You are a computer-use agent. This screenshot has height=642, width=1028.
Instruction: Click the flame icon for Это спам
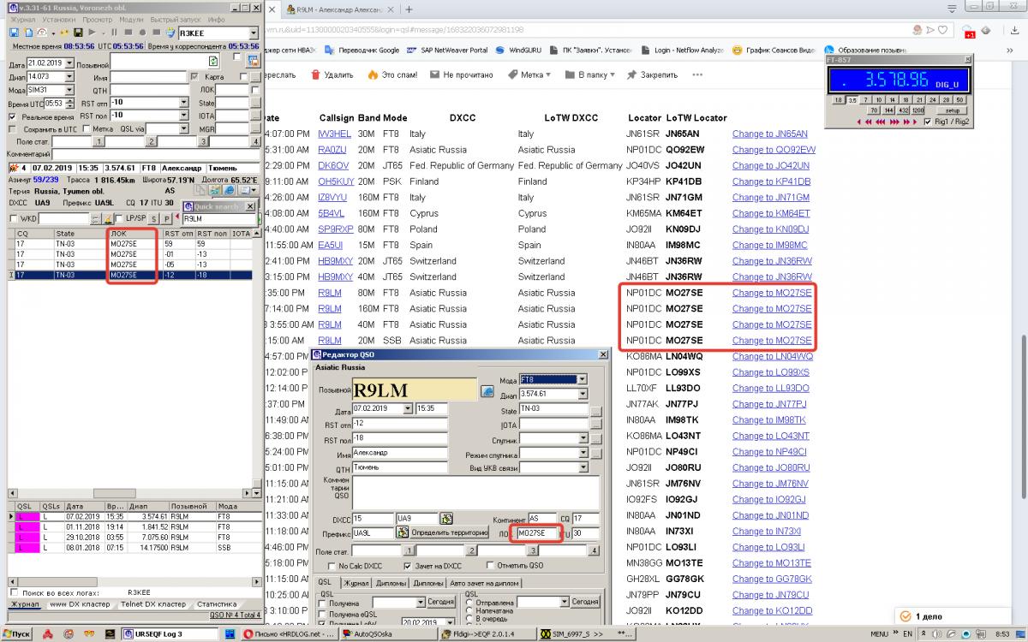(x=373, y=74)
